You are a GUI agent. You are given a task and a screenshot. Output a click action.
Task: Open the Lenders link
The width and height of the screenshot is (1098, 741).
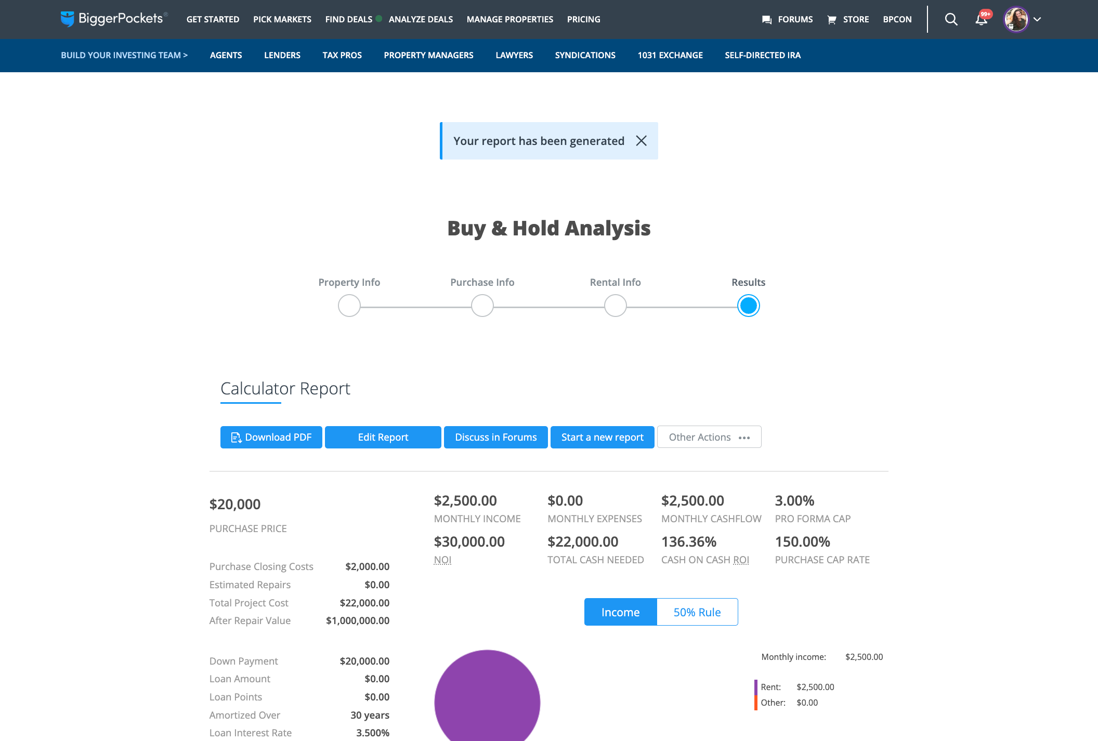coord(282,55)
